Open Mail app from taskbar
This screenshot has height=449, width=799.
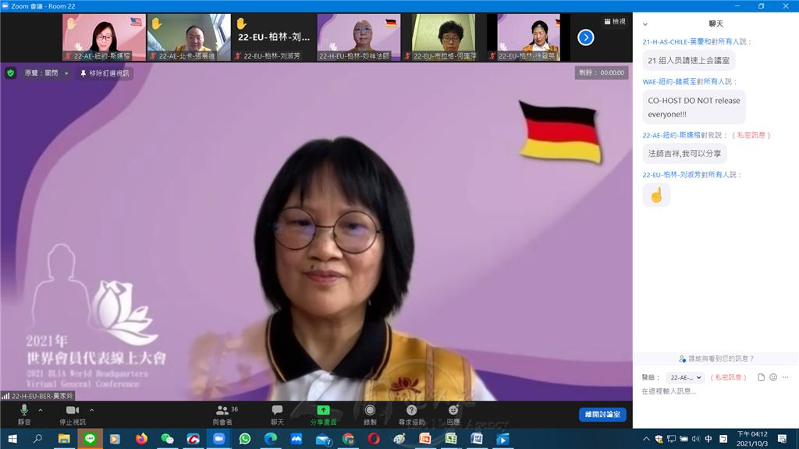(x=323, y=439)
